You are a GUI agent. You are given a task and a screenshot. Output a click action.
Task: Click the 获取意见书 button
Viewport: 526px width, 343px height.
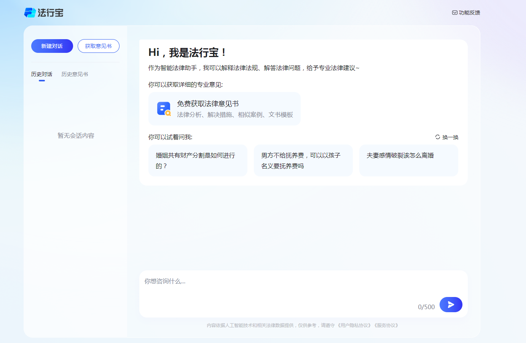tap(99, 46)
